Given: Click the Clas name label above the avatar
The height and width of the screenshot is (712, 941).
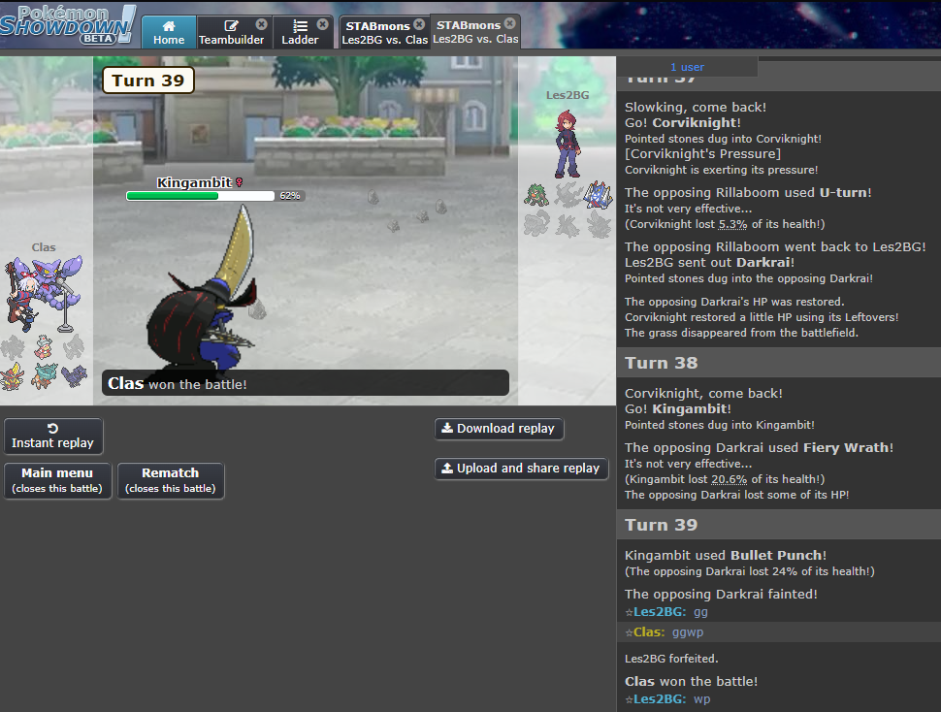Looking at the screenshot, I should click(x=44, y=247).
